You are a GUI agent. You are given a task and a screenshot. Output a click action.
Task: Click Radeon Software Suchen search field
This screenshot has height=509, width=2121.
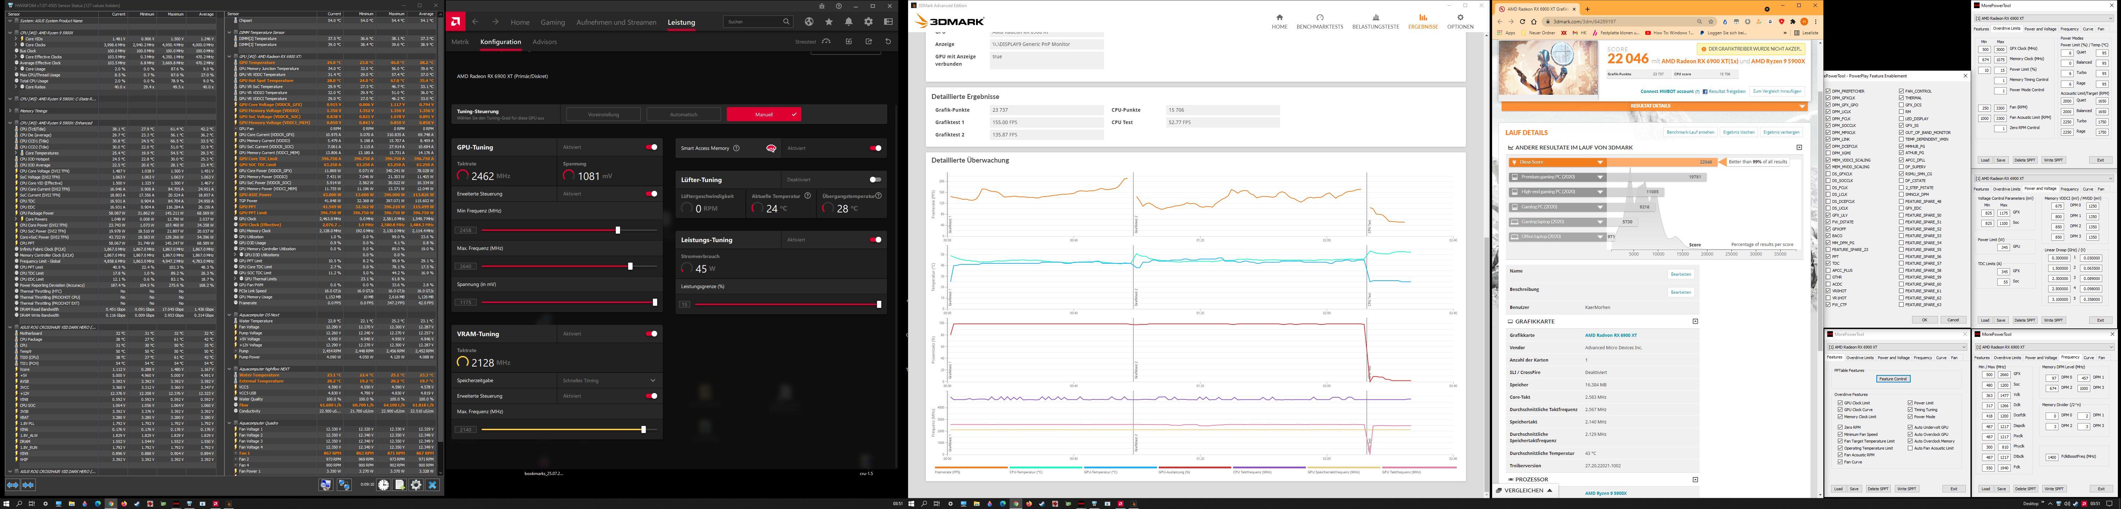tap(758, 22)
